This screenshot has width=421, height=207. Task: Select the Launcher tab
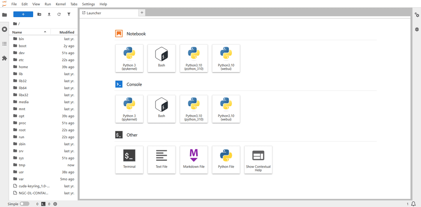(109, 13)
